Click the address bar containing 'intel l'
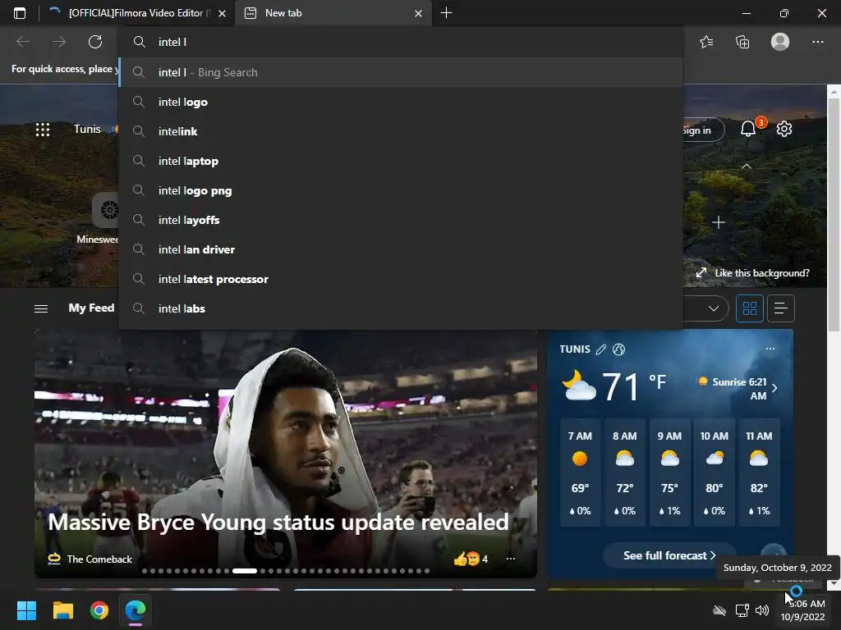 (401, 42)
